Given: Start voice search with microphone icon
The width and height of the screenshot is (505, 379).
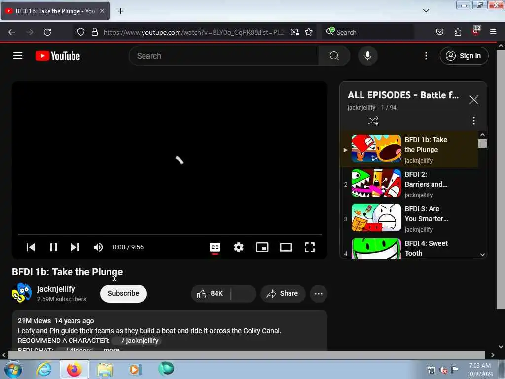Looking at the screenshot, I should pyautogui.click(x=367, y=56).
